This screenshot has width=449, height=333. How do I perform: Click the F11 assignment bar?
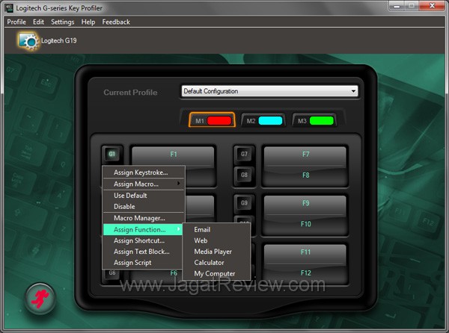coord(305,253)
